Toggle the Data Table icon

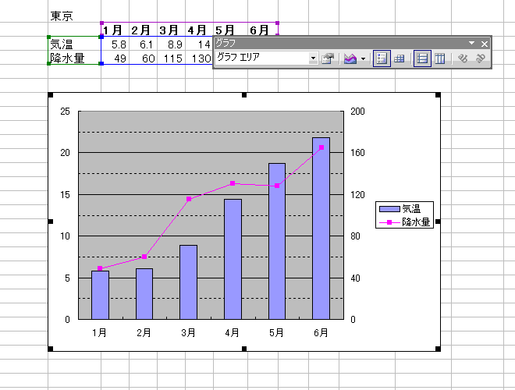point(399,58)
